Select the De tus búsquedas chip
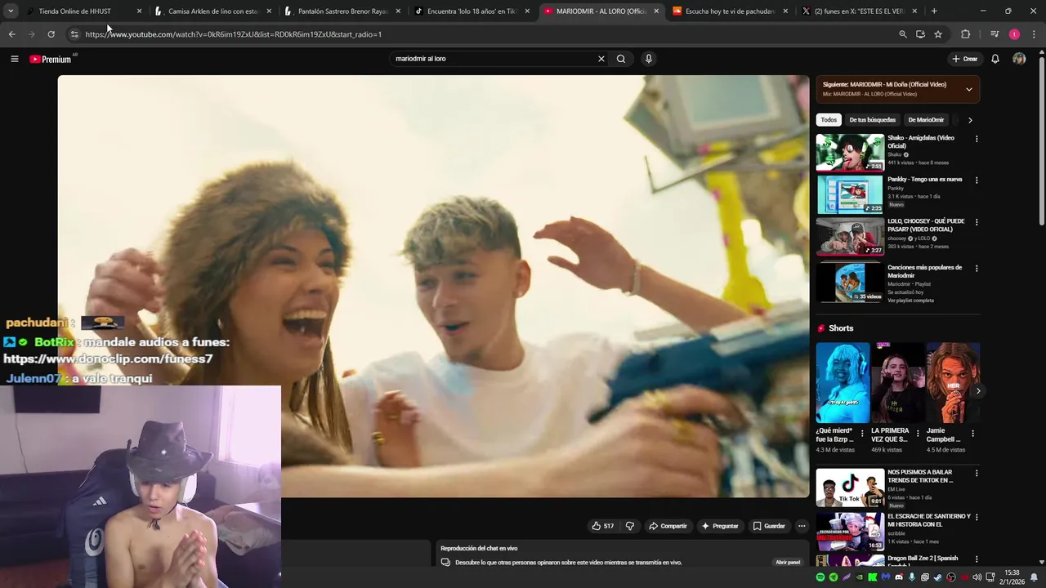This screenshot has height=588, width=1046. pyautogui.click(x=873, y=120)
